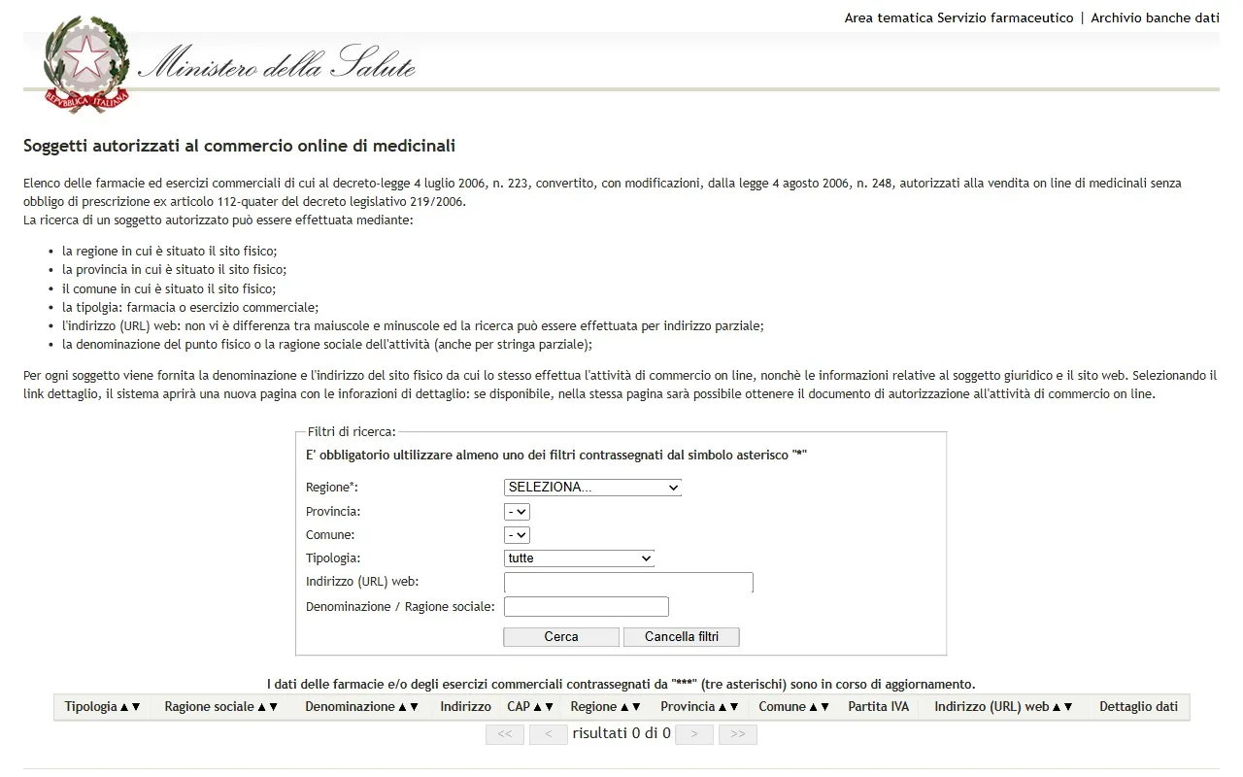The height and width of the screenshot is (777, 1243).
Task: Sort Denominazione ascending with up arrow
Action: (x=402, y=707)
